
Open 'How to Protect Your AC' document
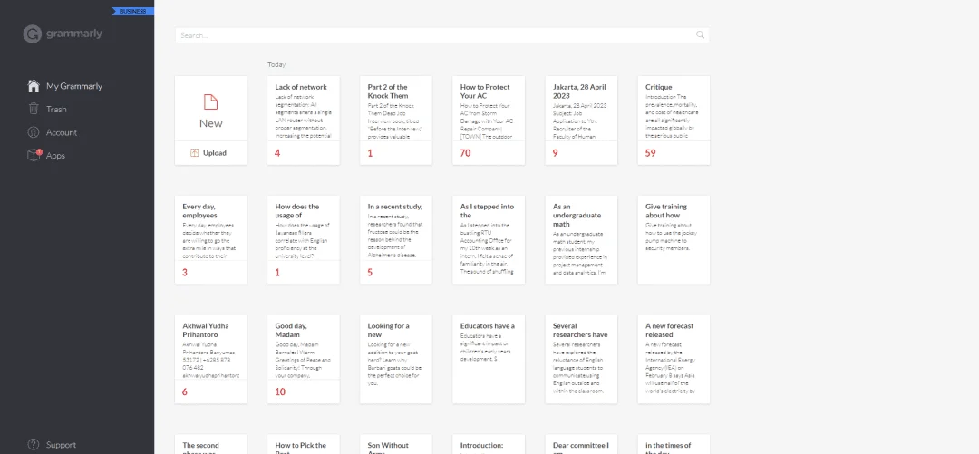[x=489, y=121]
